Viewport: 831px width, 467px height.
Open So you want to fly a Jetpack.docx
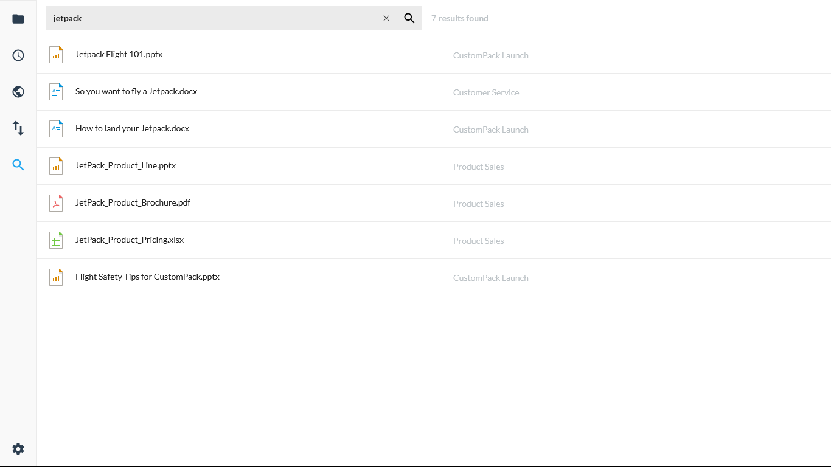click(x=136, y=91)
